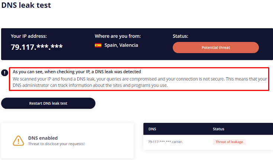Click the Where are you from label

pyautogui.click(x=118, y=36)
